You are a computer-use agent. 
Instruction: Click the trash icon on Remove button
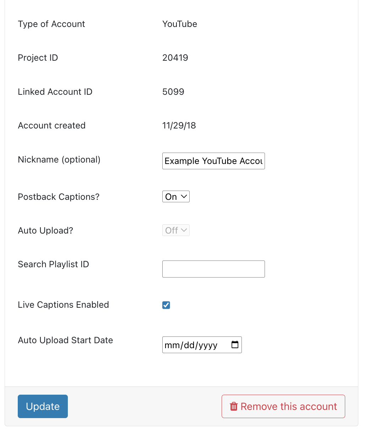[x=234, y=406]
